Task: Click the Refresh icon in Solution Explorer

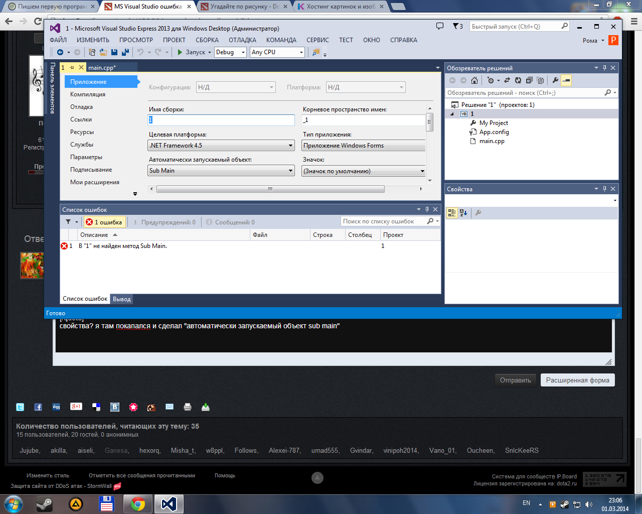Action: [518, 80]
